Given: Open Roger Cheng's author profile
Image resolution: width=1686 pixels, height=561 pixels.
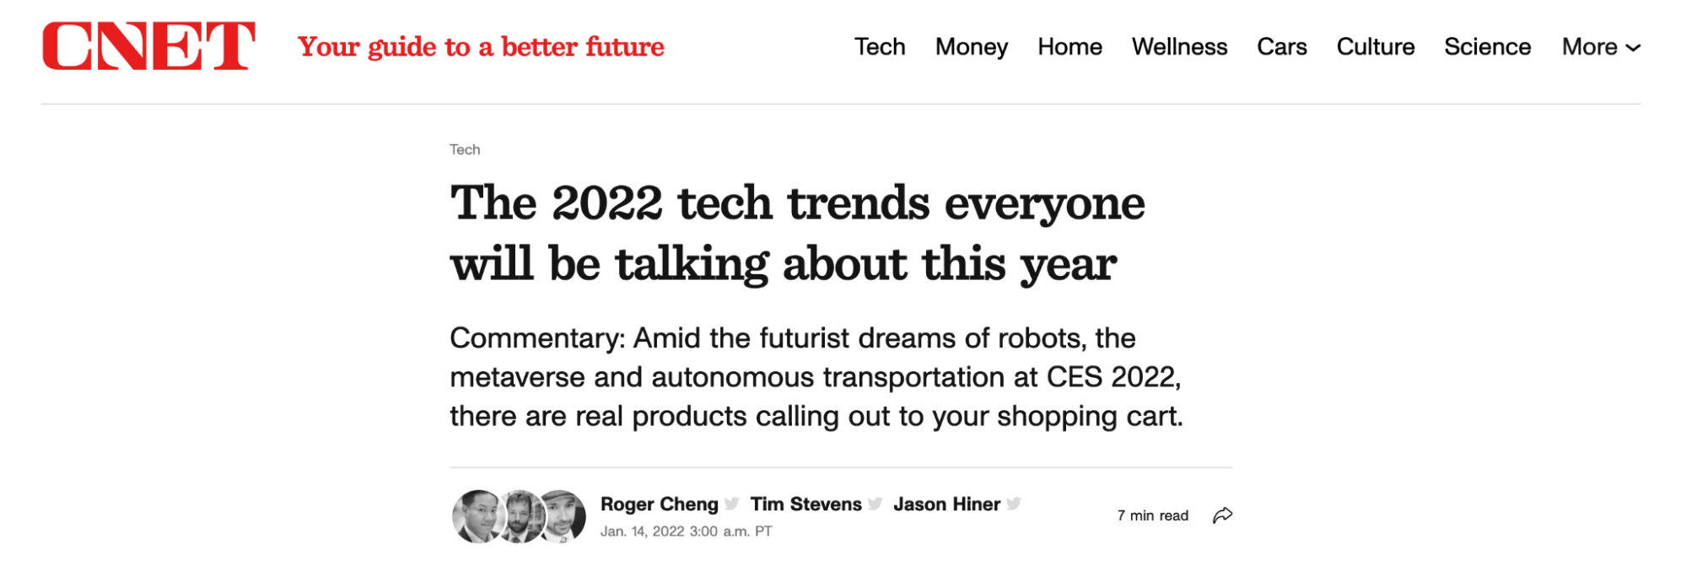Looking at the screenshot, I should tap(660, 504).
